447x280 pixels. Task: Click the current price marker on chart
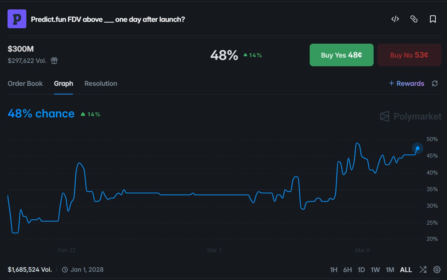[418, 148]
